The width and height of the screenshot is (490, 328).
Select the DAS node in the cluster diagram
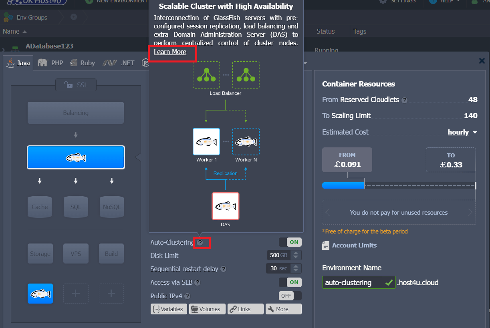pos(226,206)
